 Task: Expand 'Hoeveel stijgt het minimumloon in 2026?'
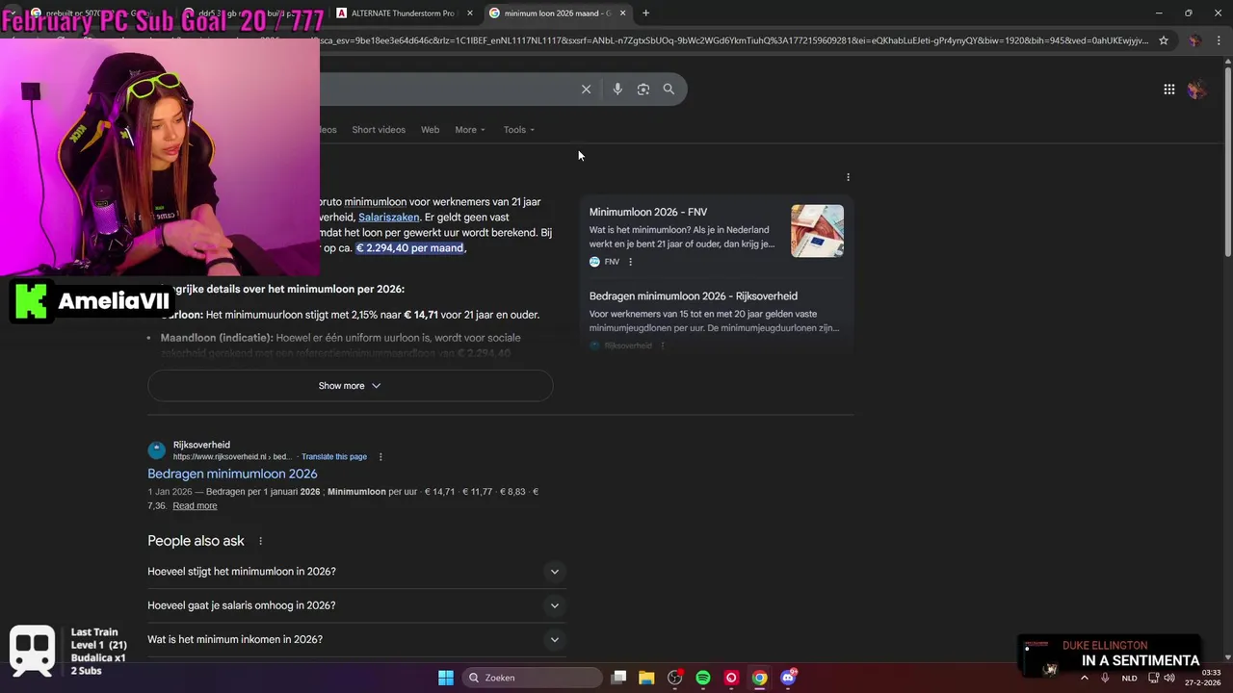pyautogui.click(x=354, y=572)
